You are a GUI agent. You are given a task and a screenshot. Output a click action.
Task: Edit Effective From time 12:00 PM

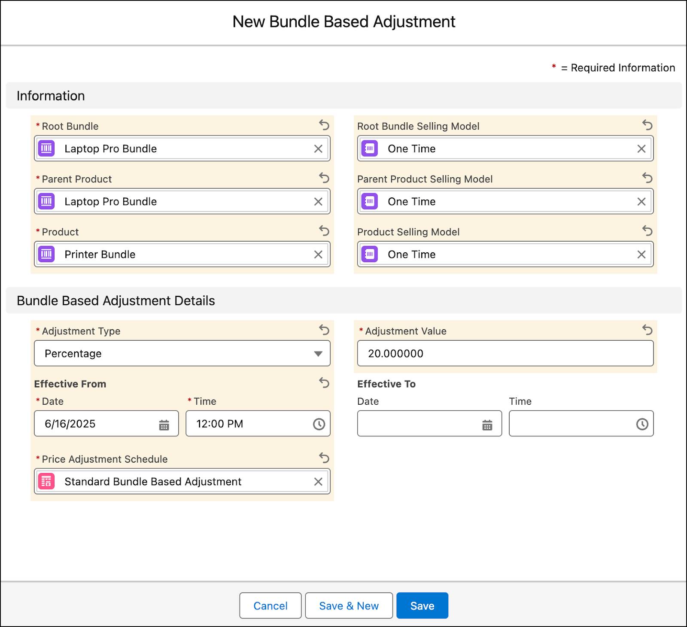click(258, 424)
